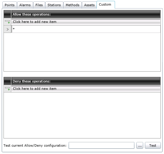Select the Custom tab
This screenshot has width=164, height=154.
point(106,5)
